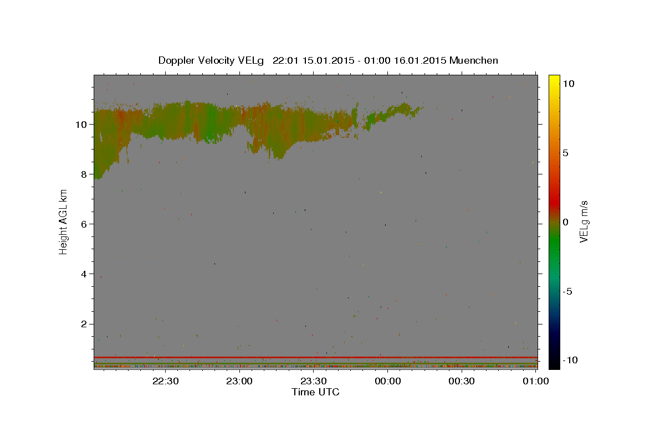Image resolution: width=665 pixels, height=443 pixels.
Task: Click the colorbar value -5 label
Action: (567, 291)
